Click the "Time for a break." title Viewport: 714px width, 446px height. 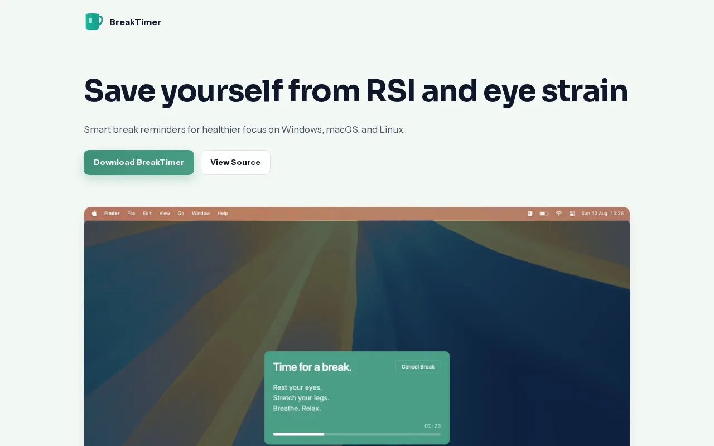[312, 367]
